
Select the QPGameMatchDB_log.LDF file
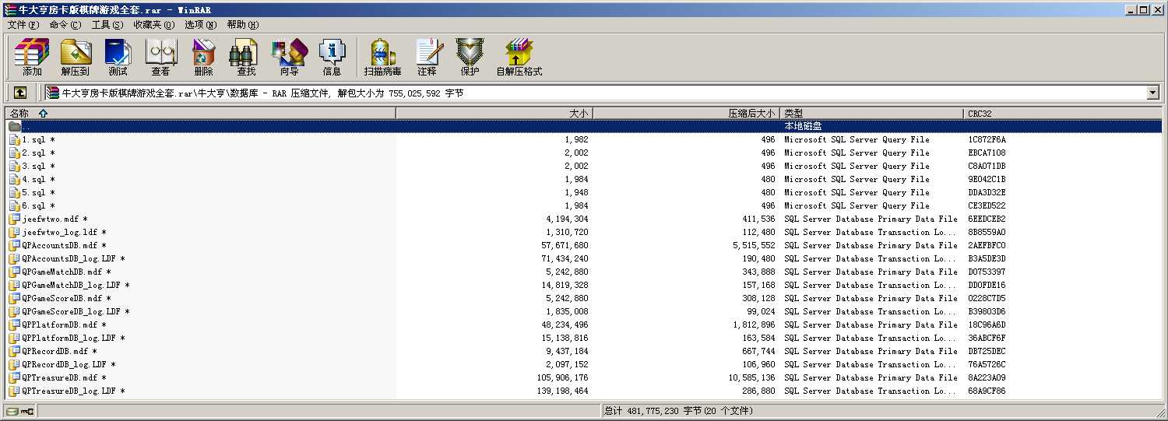point(584,286)
